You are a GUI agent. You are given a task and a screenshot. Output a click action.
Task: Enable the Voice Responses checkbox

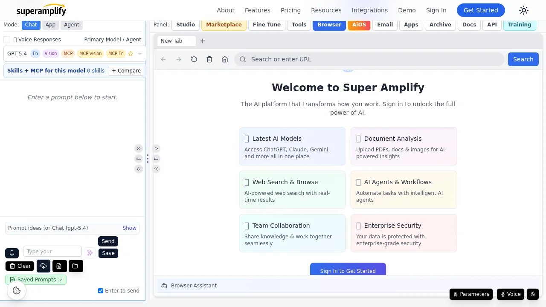pyautogui.click(x=7, y=39)
